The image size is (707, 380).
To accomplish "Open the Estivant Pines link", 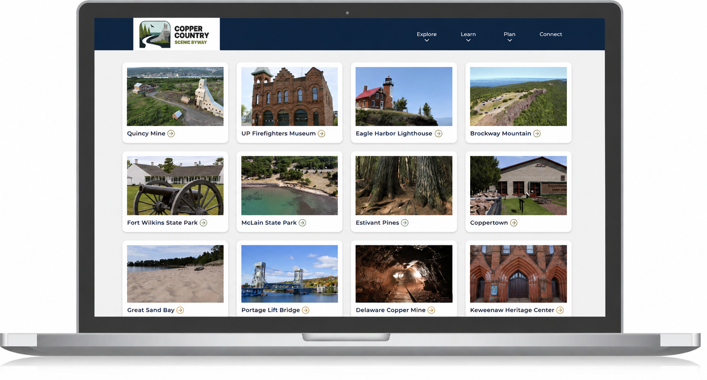I will (x=377, y=223).
